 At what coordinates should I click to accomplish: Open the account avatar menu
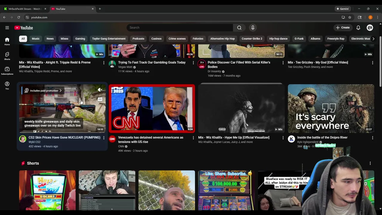370,28
